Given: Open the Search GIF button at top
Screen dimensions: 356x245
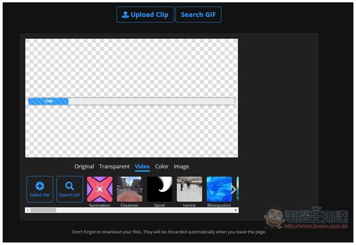Looking at the screenshot, I should pyautogui.click(x=198, y=15).
